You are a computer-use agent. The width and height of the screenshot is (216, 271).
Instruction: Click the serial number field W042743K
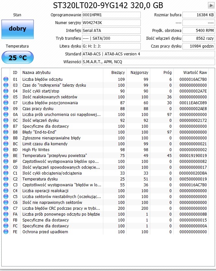pyautogui.click(x=111, y=23)
